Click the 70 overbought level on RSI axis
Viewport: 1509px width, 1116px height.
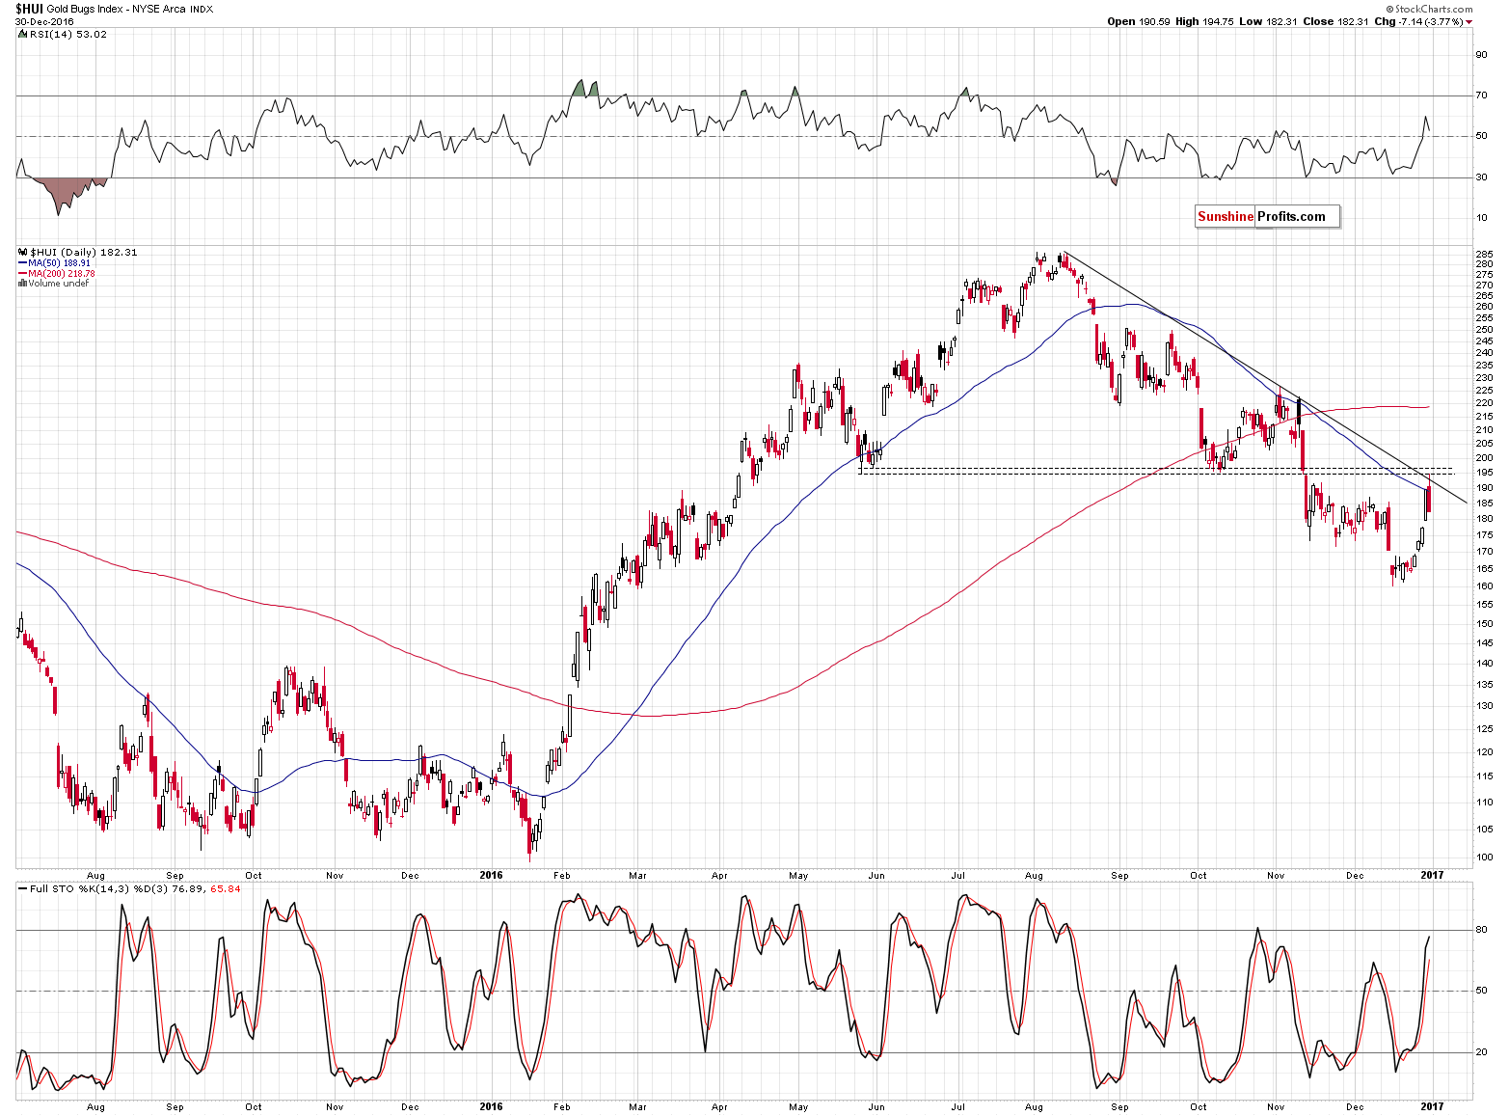pyautogui.click(x=1481, y=95)
